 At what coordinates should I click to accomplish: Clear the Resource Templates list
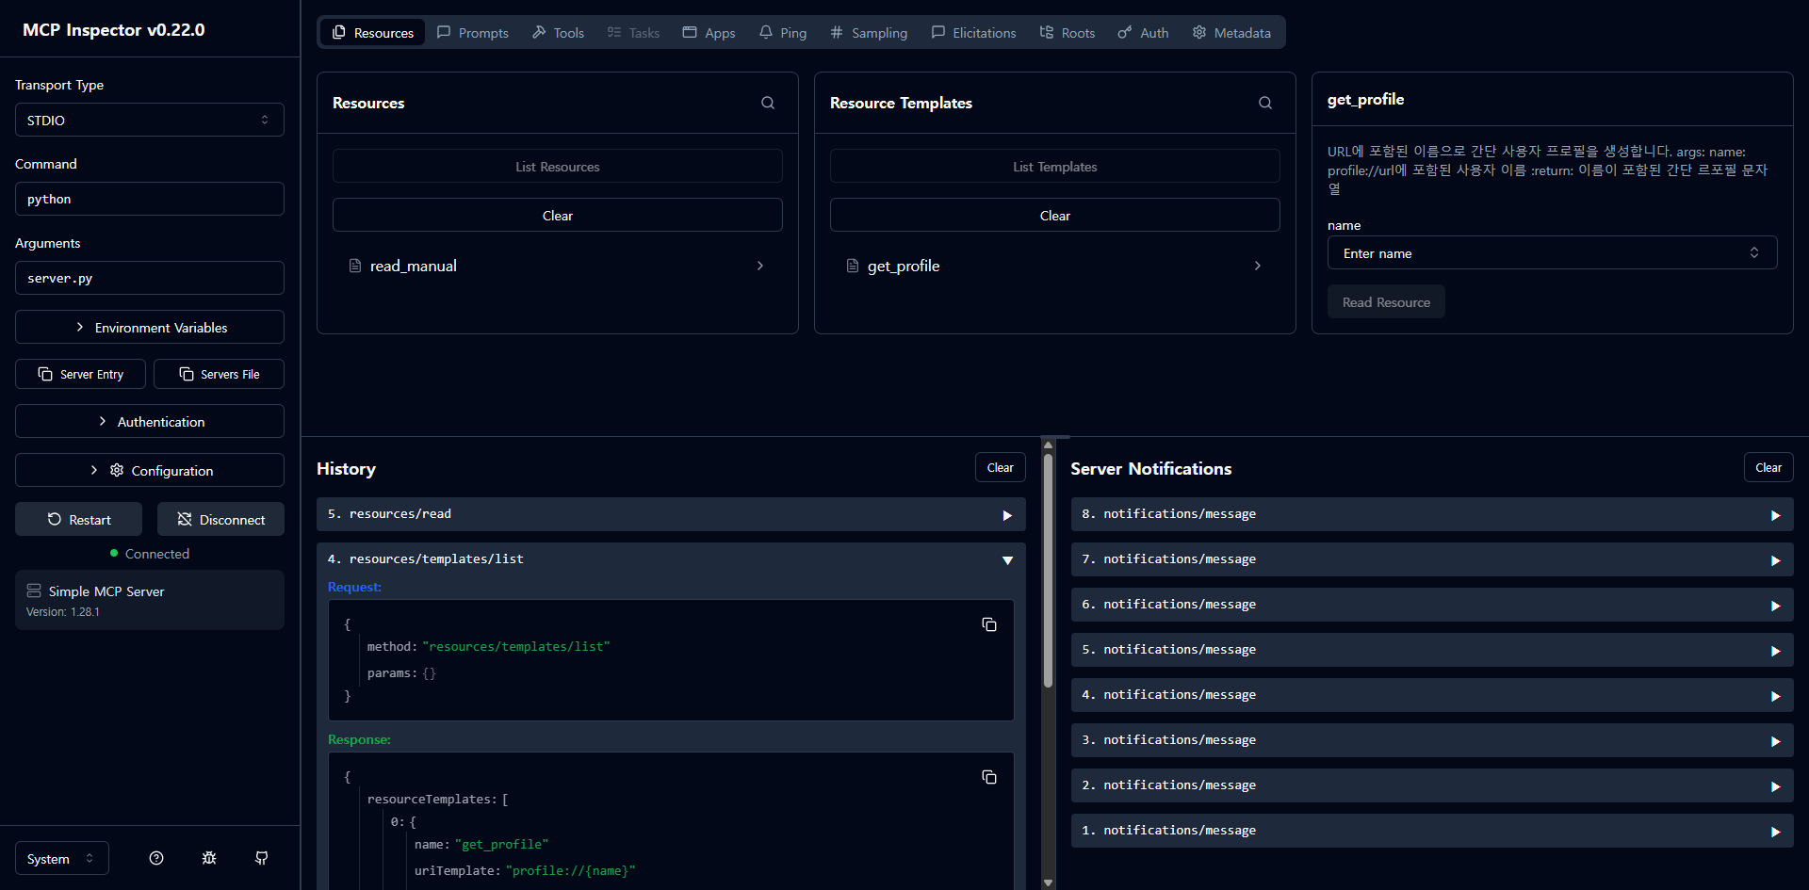point(1055,215)
